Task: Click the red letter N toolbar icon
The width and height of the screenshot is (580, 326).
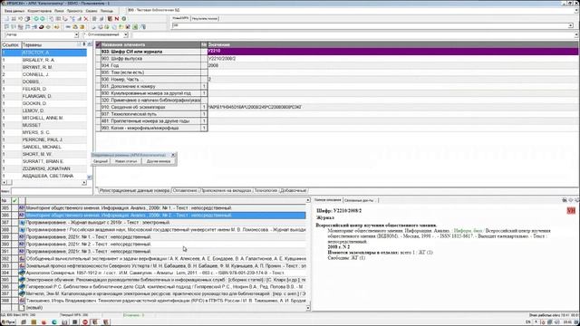Action: [x=117, y=18]
